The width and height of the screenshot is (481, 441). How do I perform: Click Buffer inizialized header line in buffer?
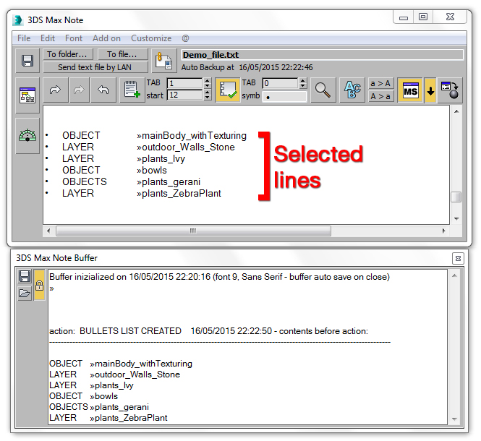click(x=219, y=277)
